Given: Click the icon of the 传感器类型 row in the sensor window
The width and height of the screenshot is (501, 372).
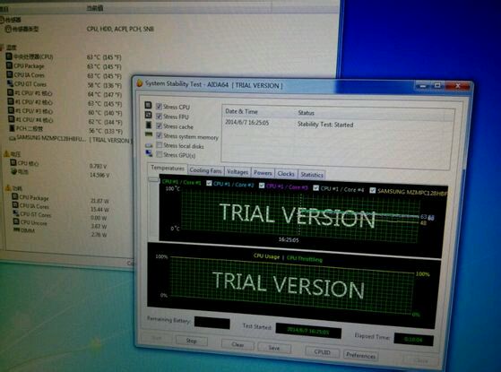Looking at the screenshot, I should point(8,29).
